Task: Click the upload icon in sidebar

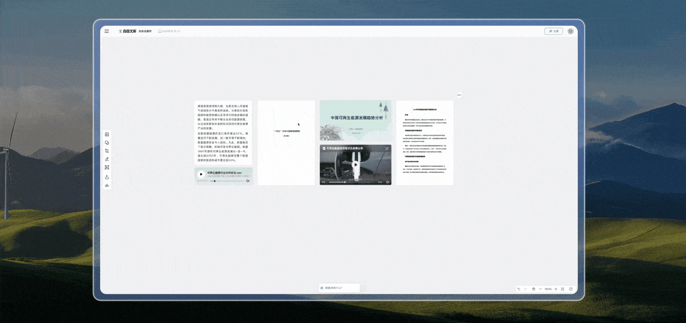Action: click(107, 177)
